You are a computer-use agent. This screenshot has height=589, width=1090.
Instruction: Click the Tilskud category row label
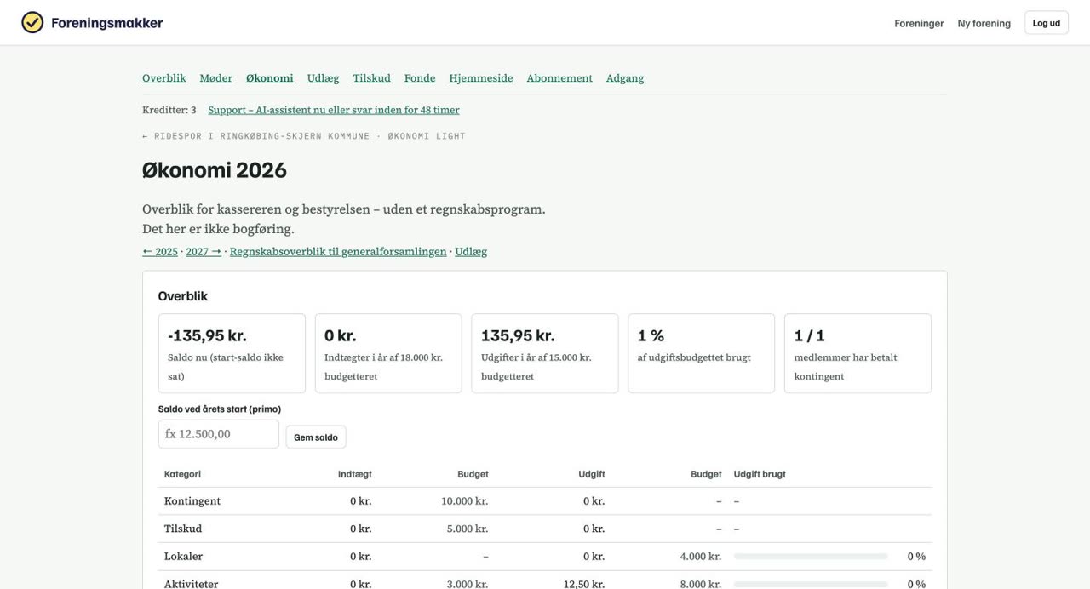[183, 529]
